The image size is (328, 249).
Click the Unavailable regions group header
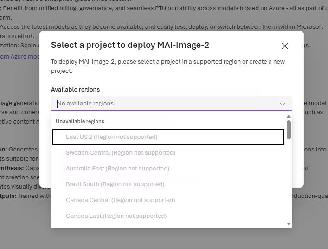click(80, 121)
